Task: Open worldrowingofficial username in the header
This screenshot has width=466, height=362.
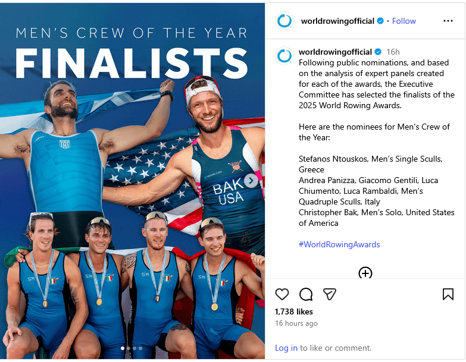Action: (x=337, y=21)
